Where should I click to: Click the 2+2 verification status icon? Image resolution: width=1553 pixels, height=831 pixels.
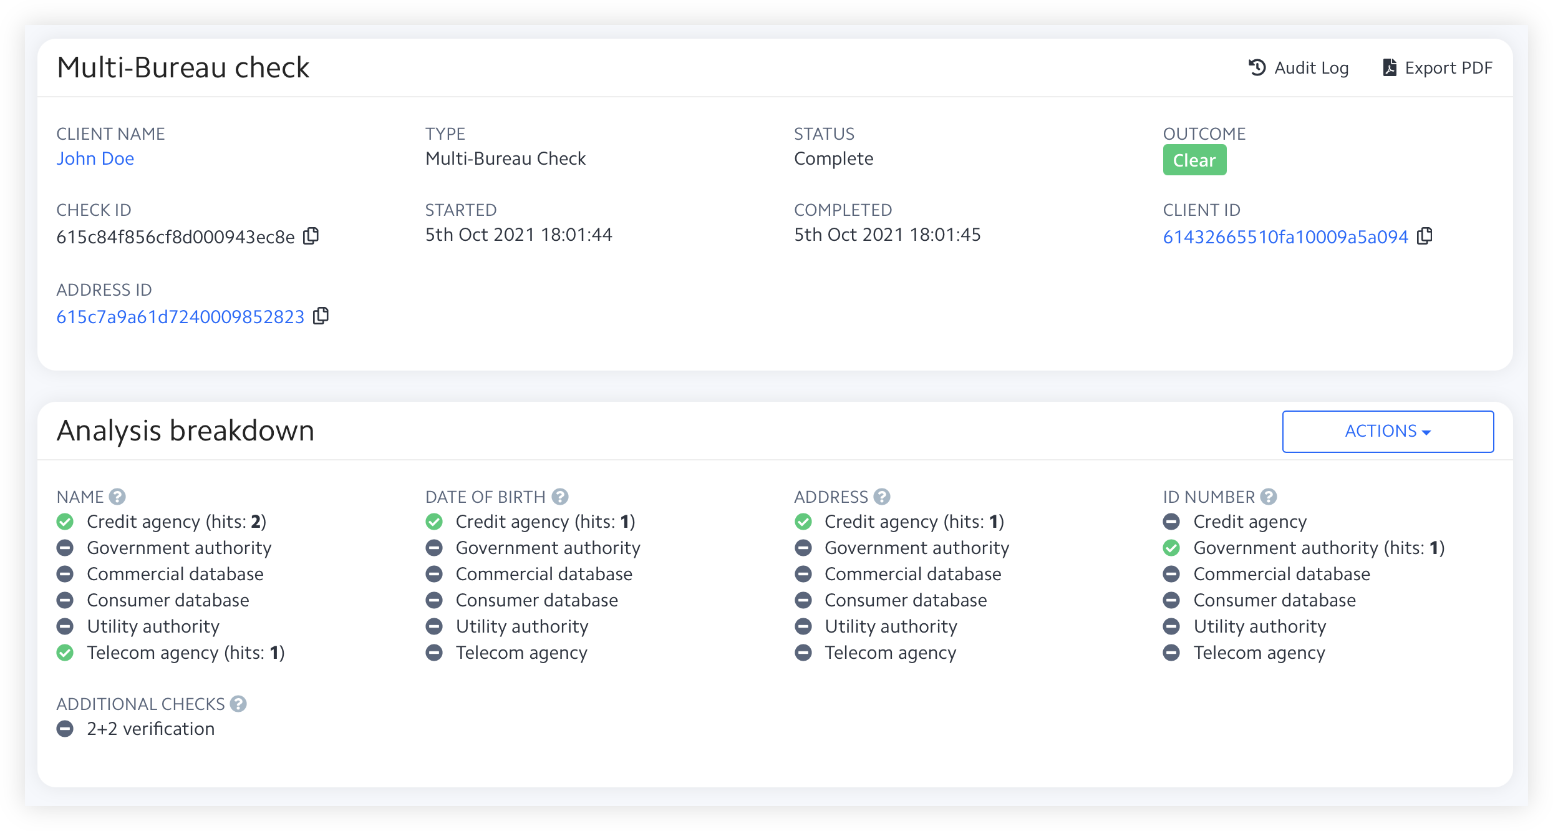click(x=65, y=729)
